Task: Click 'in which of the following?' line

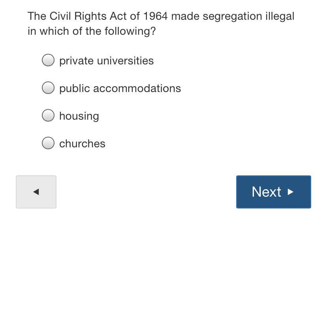Action: tap(92, 31)
